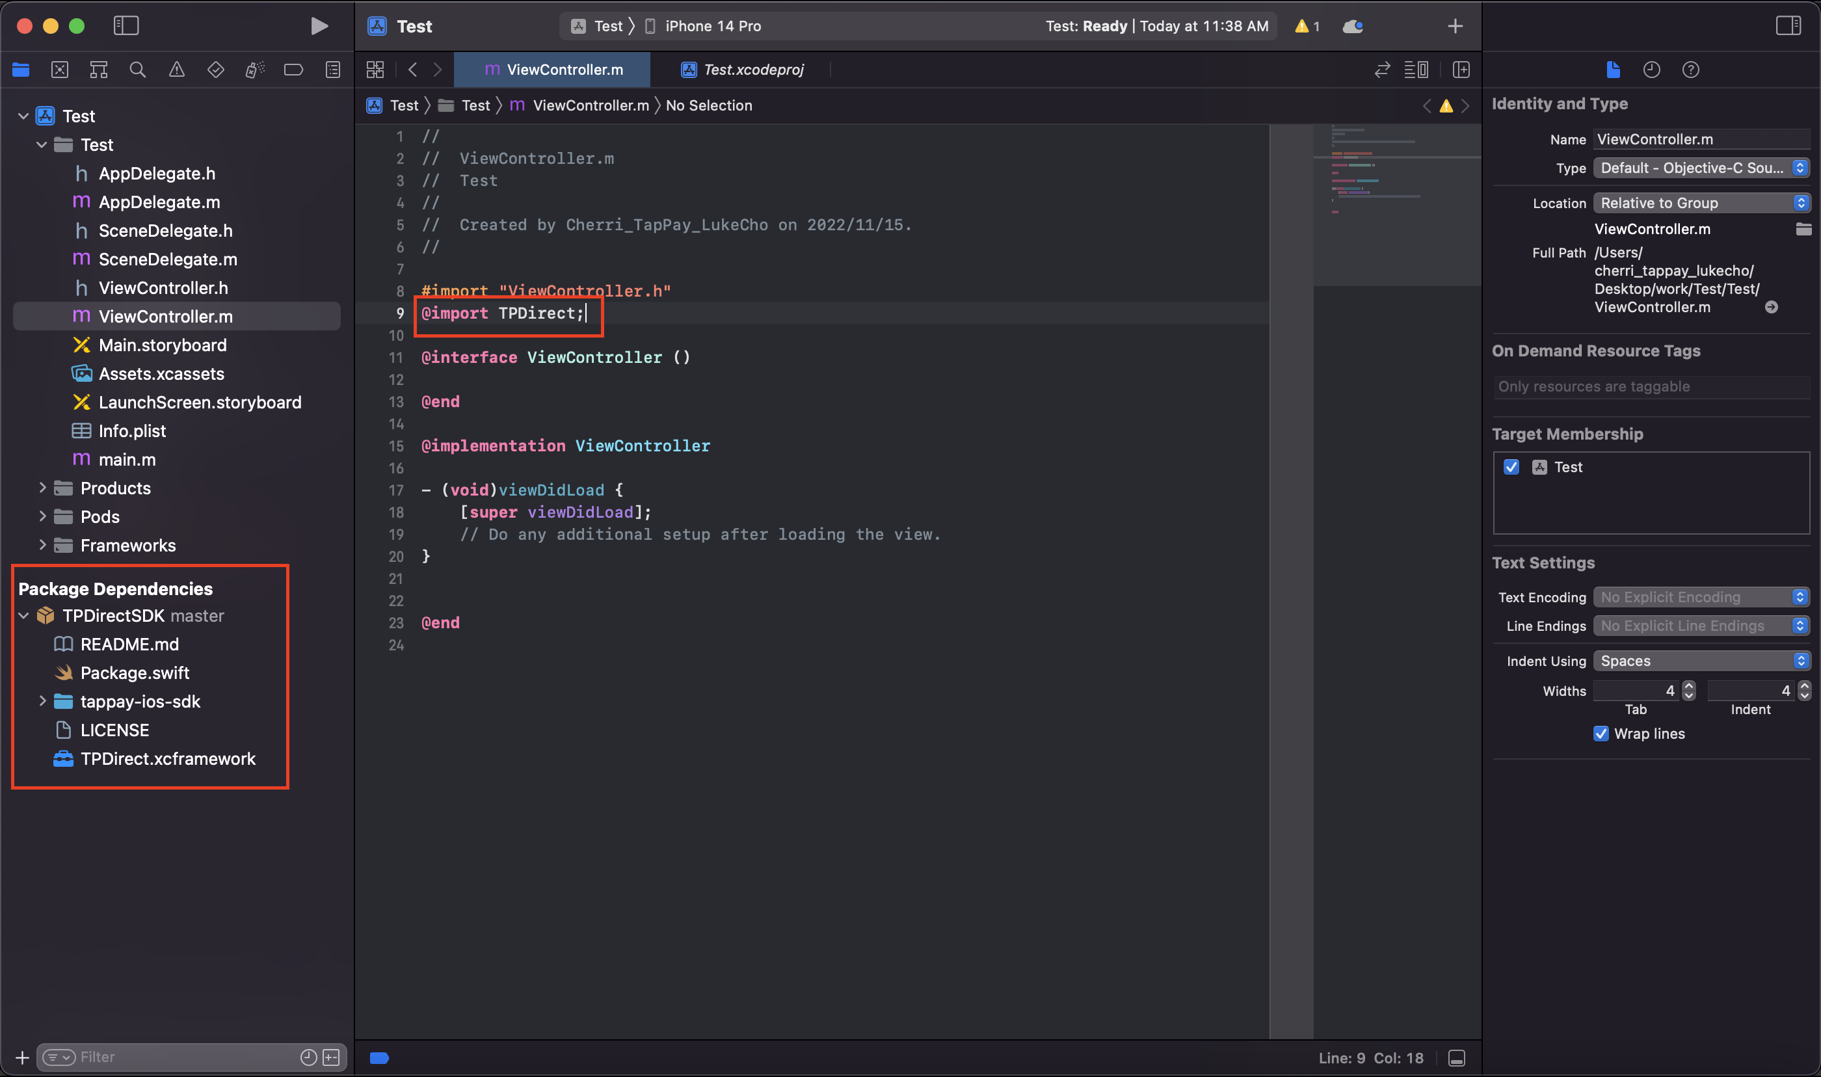Collapse the TPDirectSDK package

[x=23, y=615]
